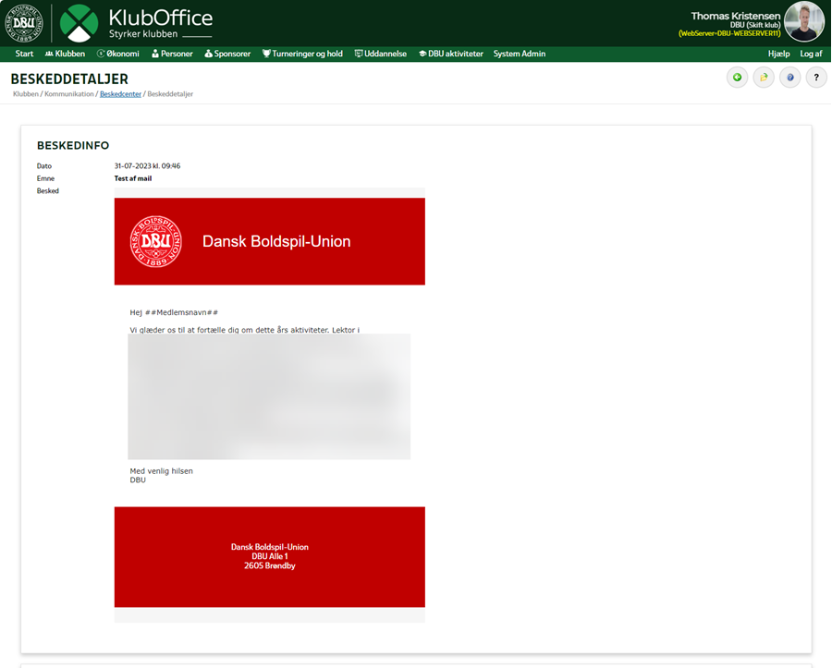
Task: Click the yellow folder forward icon
Action: coord(764,78)
